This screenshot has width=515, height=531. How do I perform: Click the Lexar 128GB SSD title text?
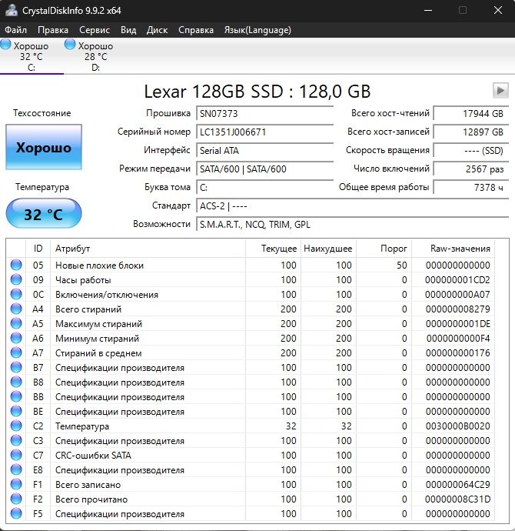[257, 91]
